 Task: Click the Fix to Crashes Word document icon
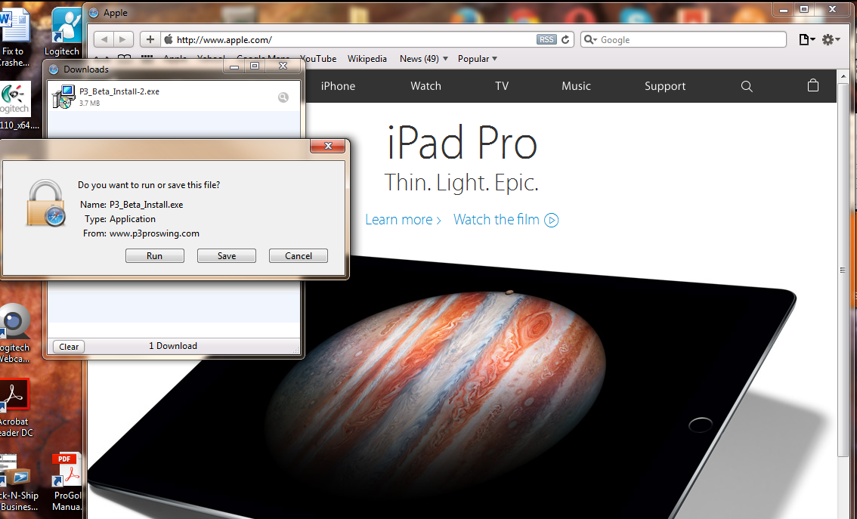click(x=14, y=25)
